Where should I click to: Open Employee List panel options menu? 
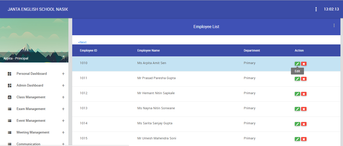[x=334, y=26]
